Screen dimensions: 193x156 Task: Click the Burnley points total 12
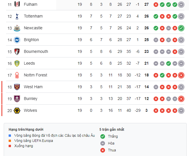tap(146, 99)
